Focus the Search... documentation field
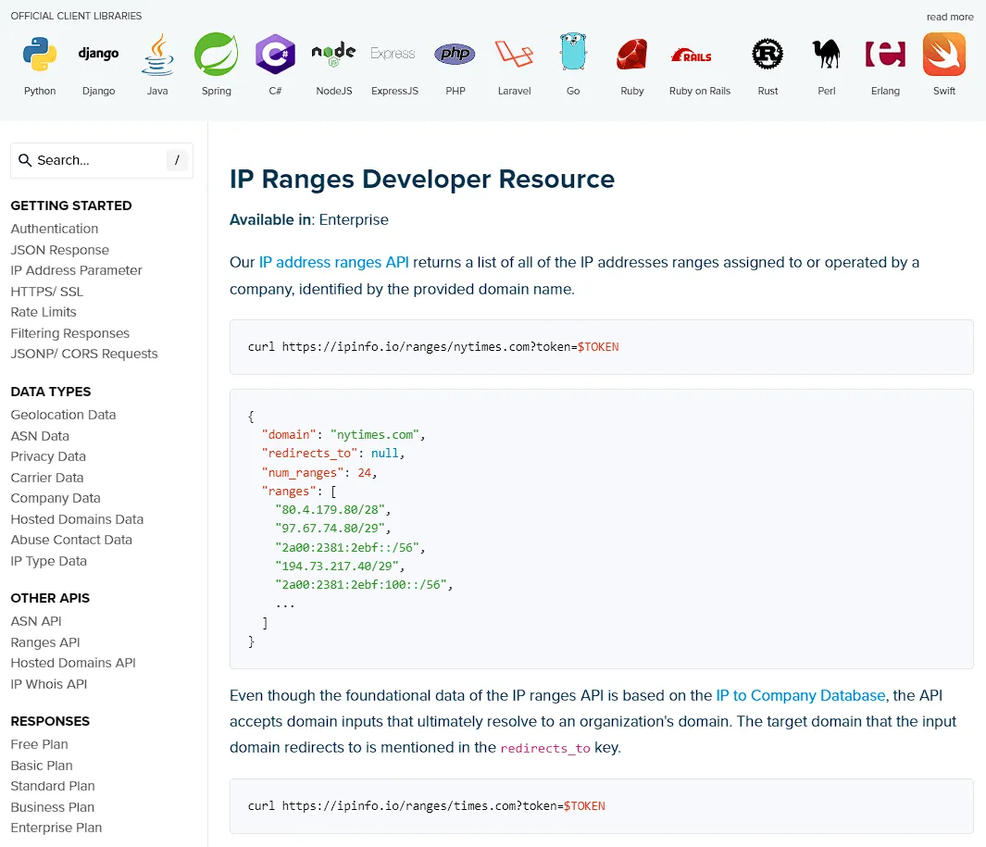 point(102,160)
